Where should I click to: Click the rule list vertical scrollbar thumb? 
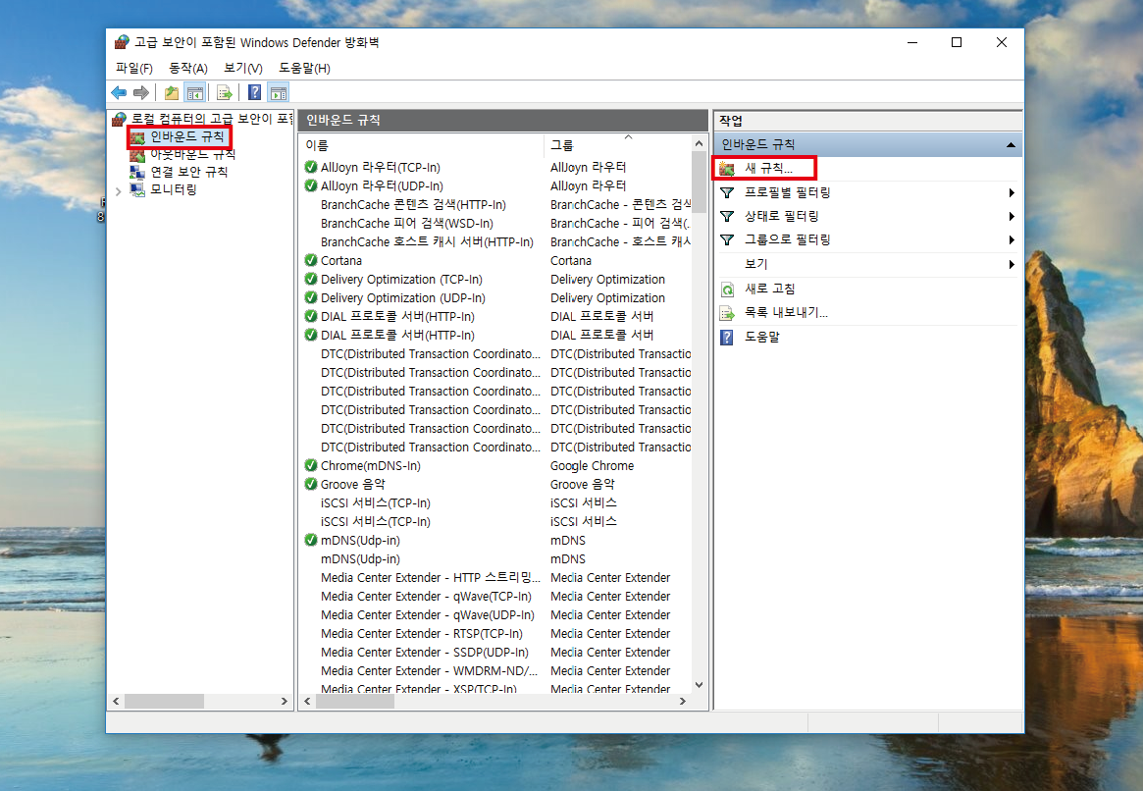point(700,183)
